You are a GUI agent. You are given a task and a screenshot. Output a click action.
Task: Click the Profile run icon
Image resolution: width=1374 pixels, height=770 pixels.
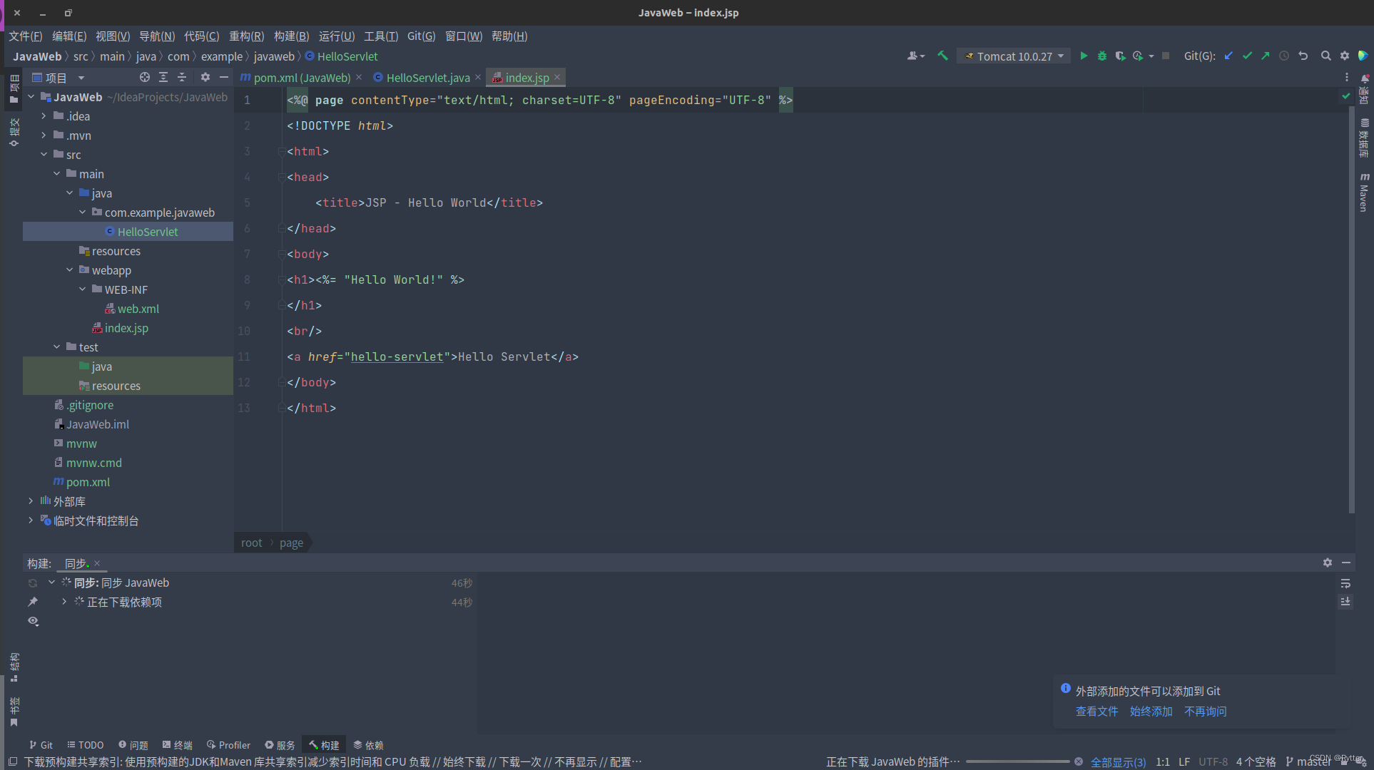(1138, 56)
